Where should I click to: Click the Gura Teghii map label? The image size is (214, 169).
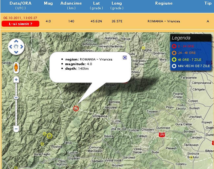click(42, 154)
